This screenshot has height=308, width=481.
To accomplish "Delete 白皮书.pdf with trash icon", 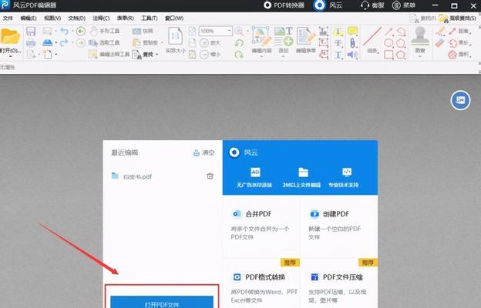I will point(210,176).
